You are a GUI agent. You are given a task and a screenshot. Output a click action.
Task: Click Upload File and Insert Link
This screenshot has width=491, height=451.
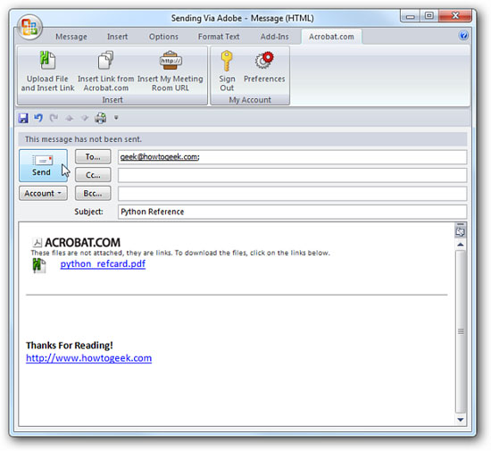point(47,71)
